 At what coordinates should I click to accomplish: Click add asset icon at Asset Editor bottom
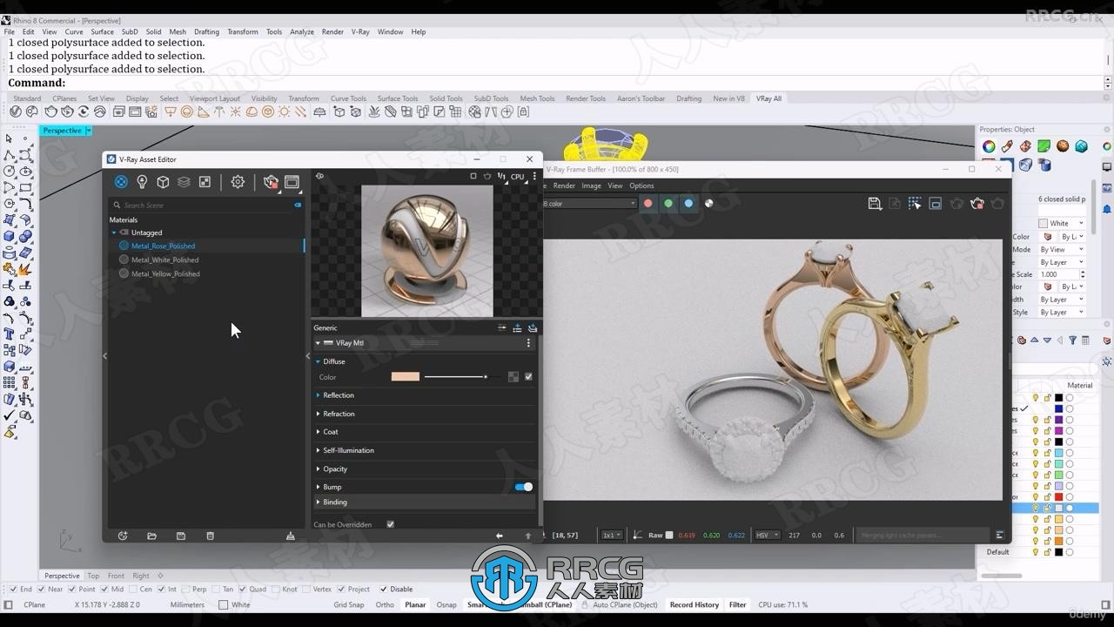pos(123,536)
